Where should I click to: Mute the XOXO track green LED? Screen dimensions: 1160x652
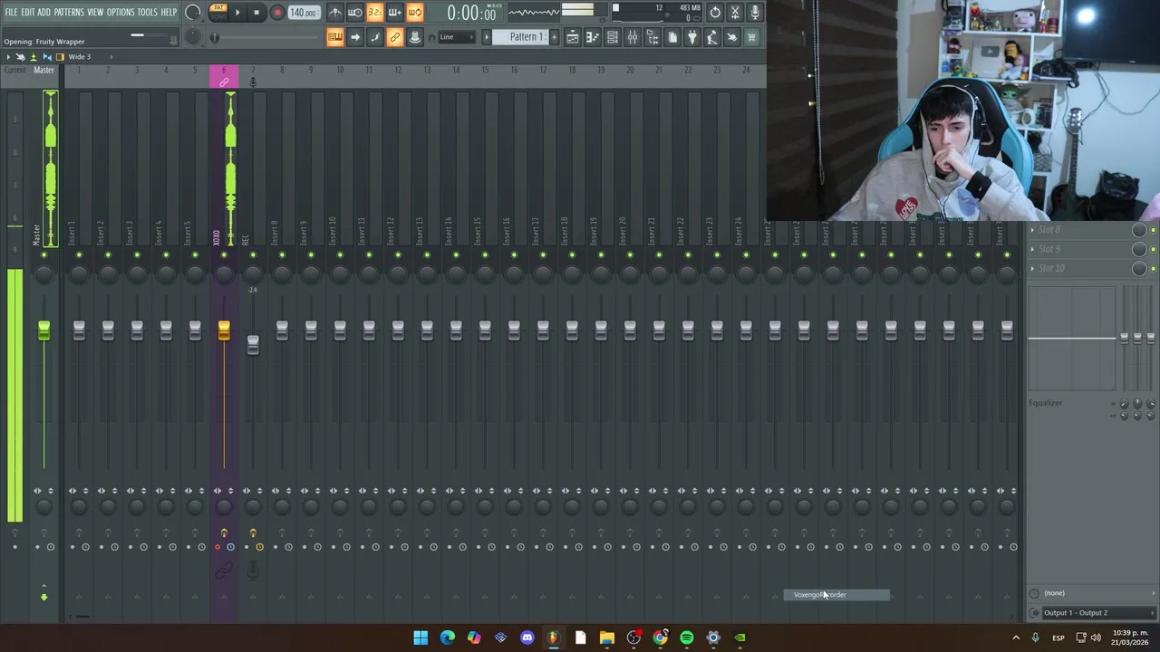224,255
